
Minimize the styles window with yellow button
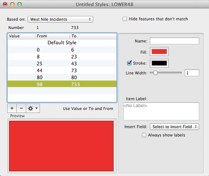12,5
